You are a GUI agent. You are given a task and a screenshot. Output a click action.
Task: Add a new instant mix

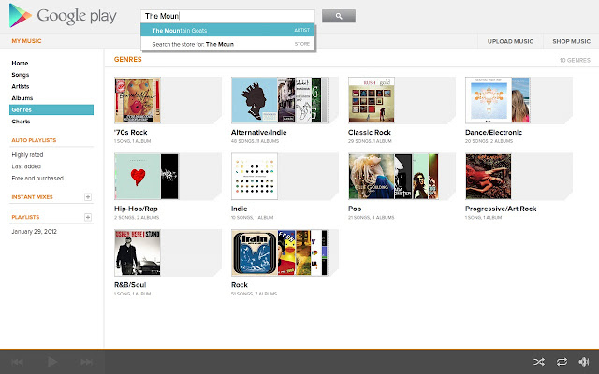coord(88,197)
